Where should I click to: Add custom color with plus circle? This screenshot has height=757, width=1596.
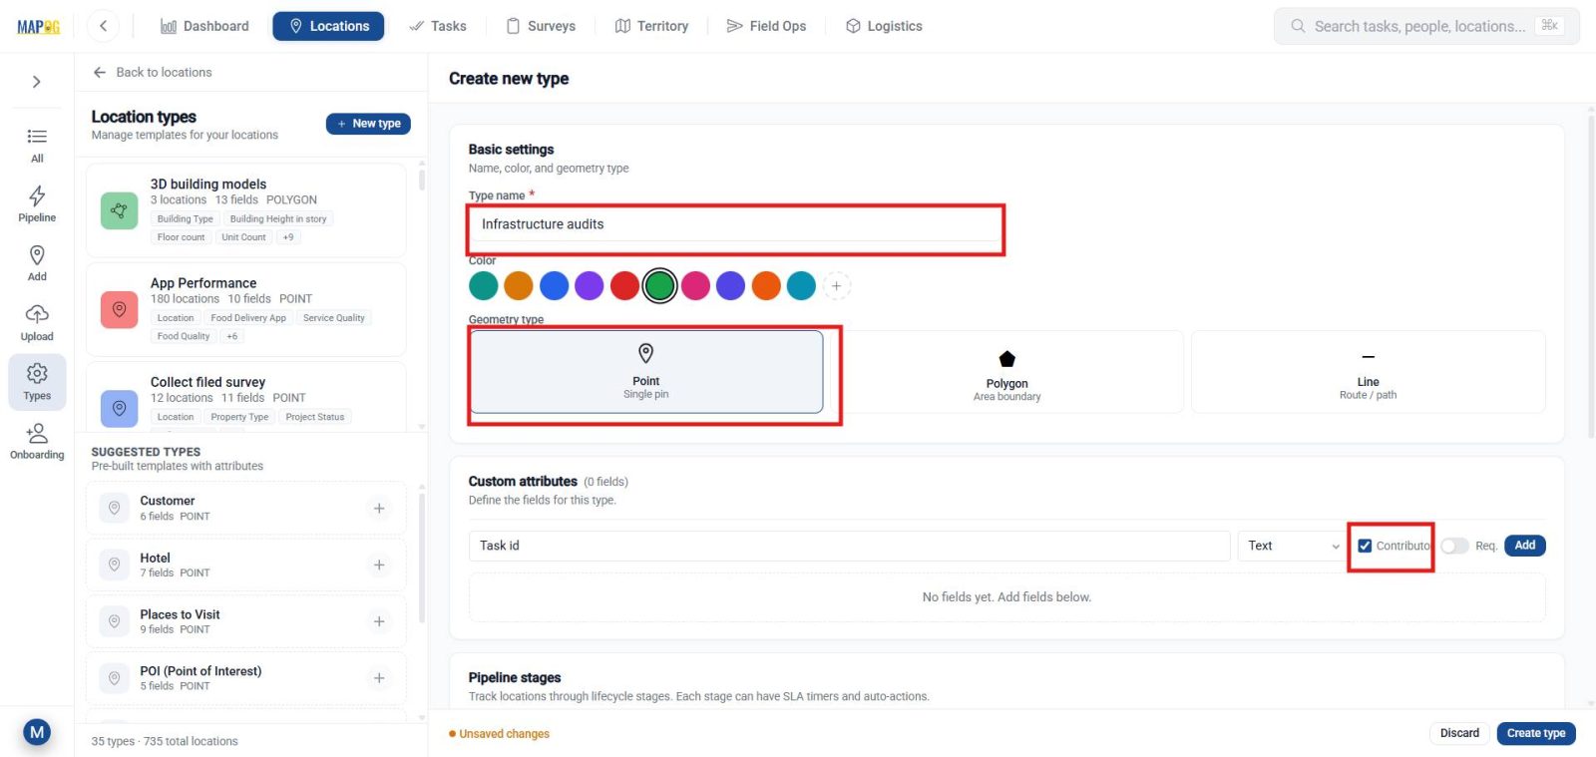point(837,286)
